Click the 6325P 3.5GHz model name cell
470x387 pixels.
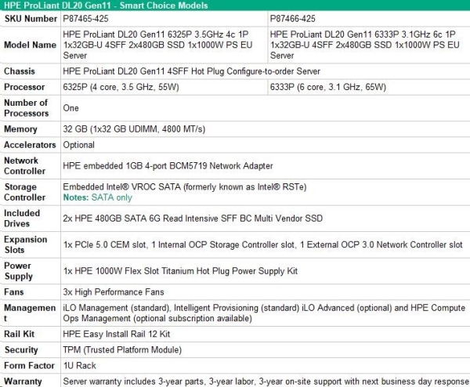pos(163,45)
